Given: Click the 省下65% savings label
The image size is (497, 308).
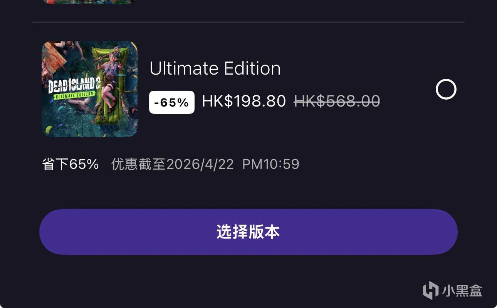Looking at the screenshot, I should 71,164.
